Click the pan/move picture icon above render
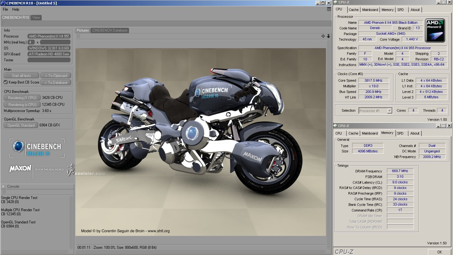This screenshot has height=255, width=453. [x=323, y=36]
